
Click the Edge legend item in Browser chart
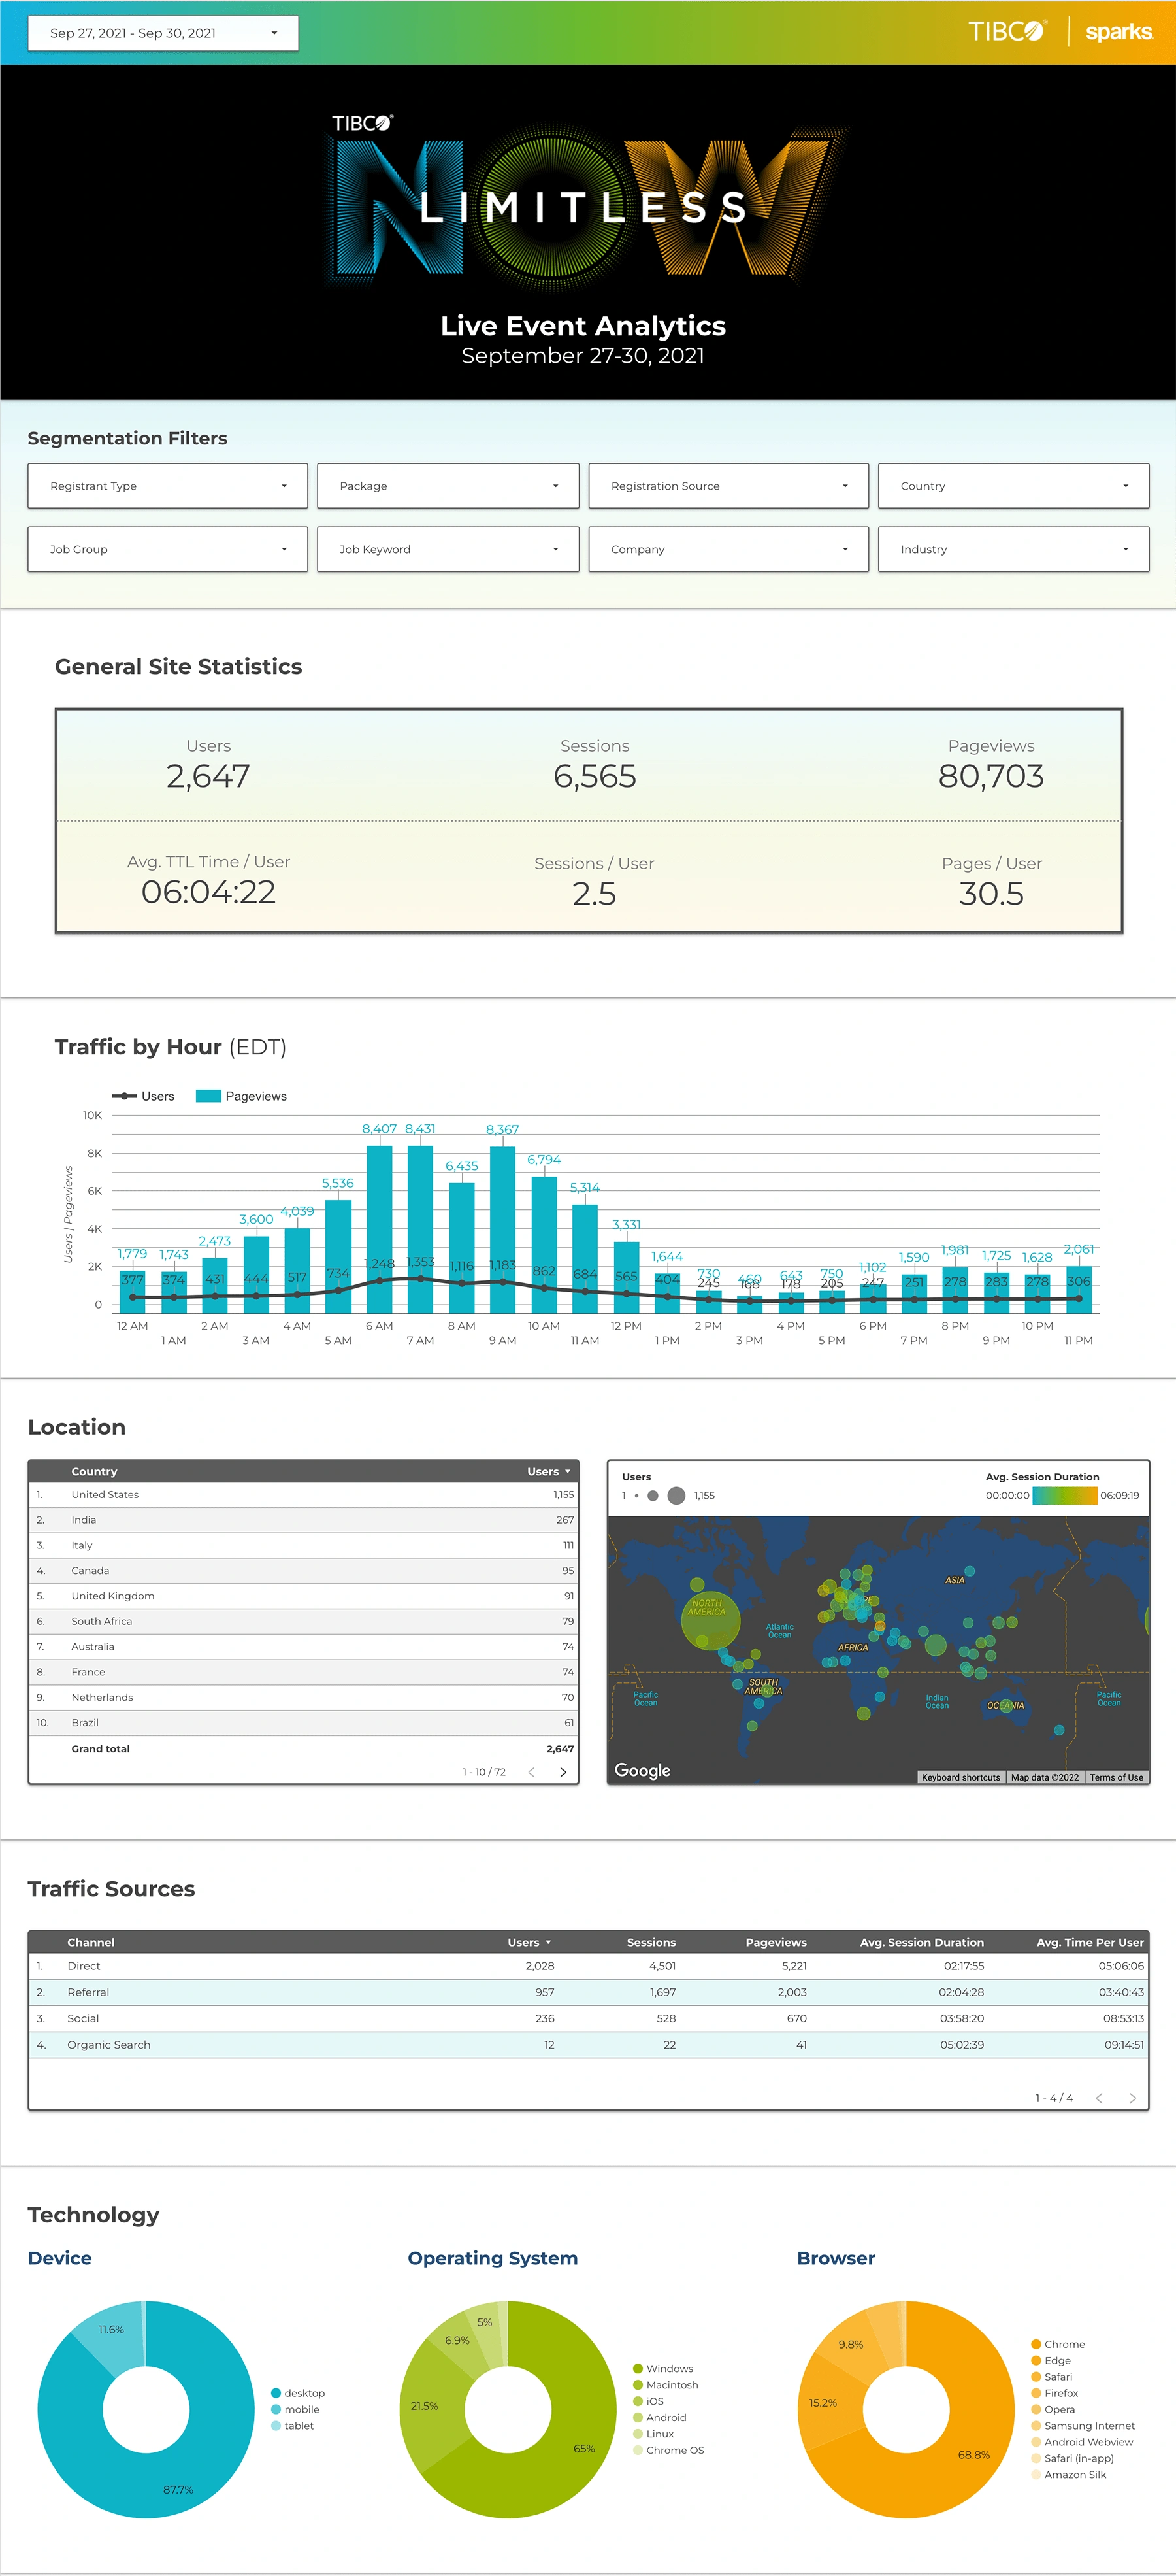pyautogui.click(x=1051, y=2360)
